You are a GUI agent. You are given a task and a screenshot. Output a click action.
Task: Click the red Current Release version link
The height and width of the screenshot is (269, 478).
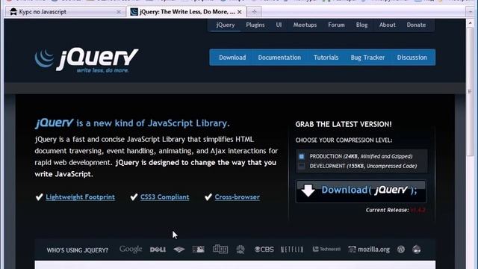(418, 210)
